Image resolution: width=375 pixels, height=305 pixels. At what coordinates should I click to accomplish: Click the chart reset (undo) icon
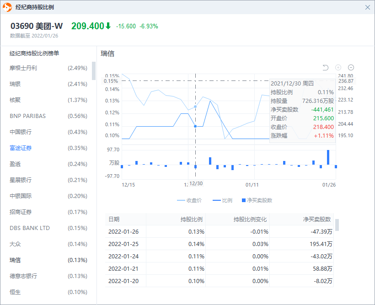coord(326,68)
